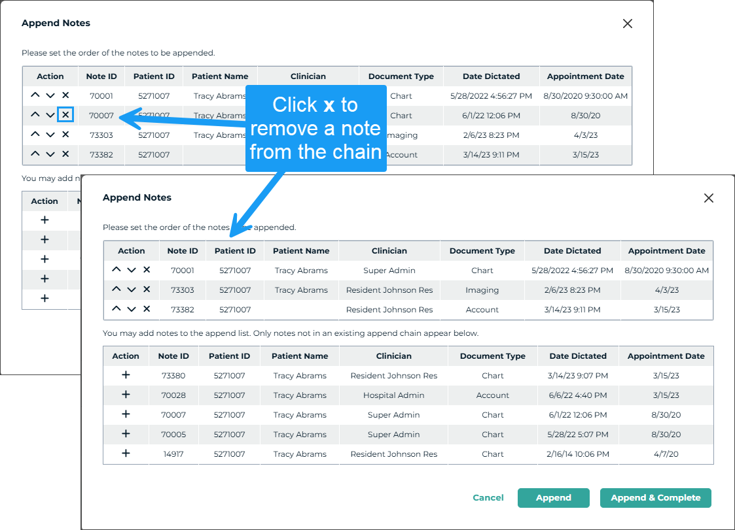Remove note 73382 from front dialog chain

click(147, 309)
